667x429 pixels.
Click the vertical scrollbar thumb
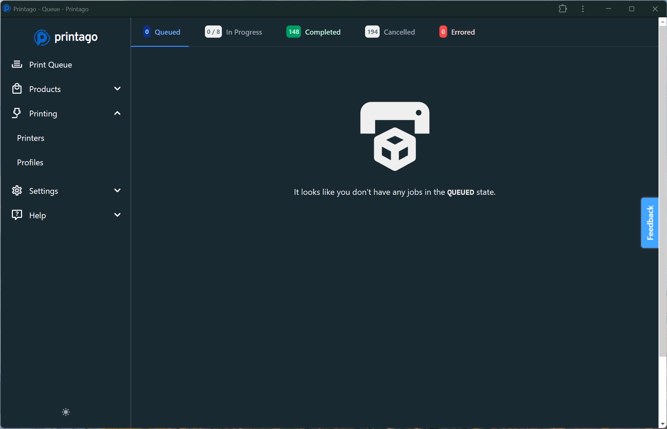tap(663, 191)
